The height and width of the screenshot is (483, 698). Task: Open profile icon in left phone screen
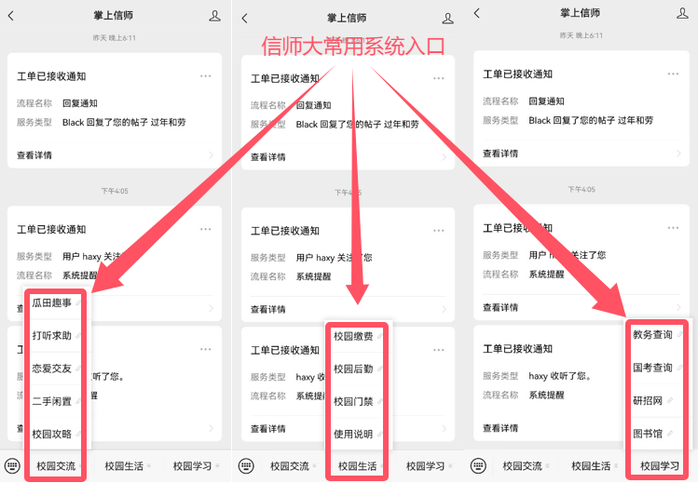tap(214, 16)
